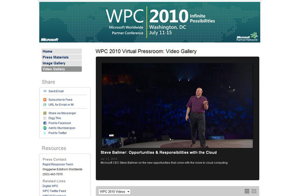Open Rapid Response Team contact link
The image size is (300, 196).
click(58, 164)
